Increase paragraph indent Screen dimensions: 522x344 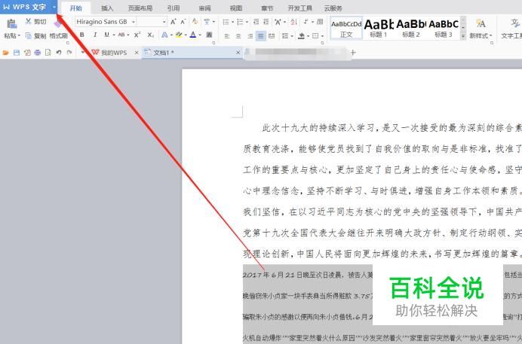pyautogui.click(x=266, y=22)
